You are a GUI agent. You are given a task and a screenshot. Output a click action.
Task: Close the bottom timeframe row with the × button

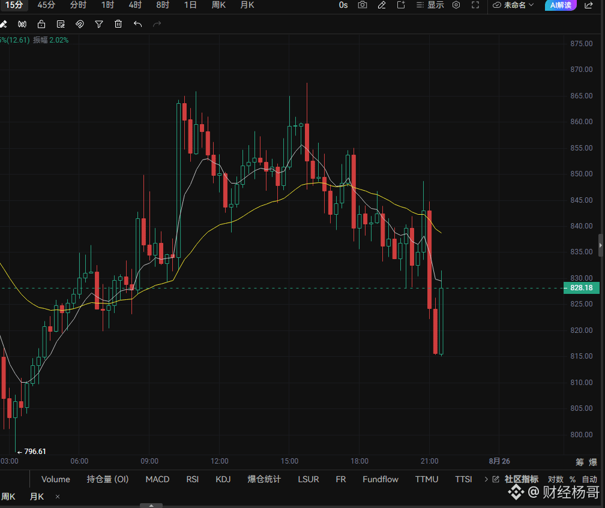(58, 497)
